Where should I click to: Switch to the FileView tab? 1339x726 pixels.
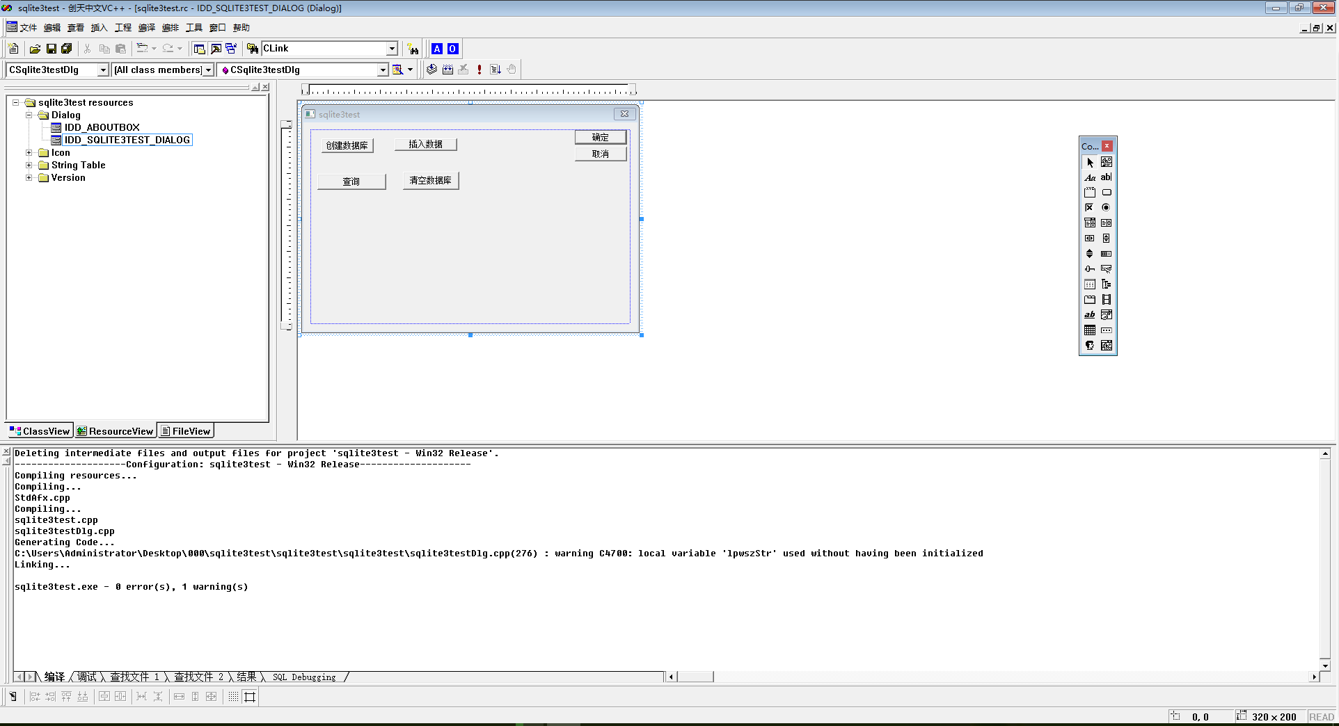(x=185, y=431)
